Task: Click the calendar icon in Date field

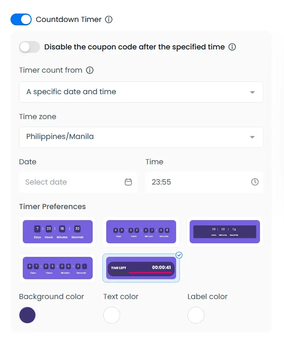Action: coord(129,182)
